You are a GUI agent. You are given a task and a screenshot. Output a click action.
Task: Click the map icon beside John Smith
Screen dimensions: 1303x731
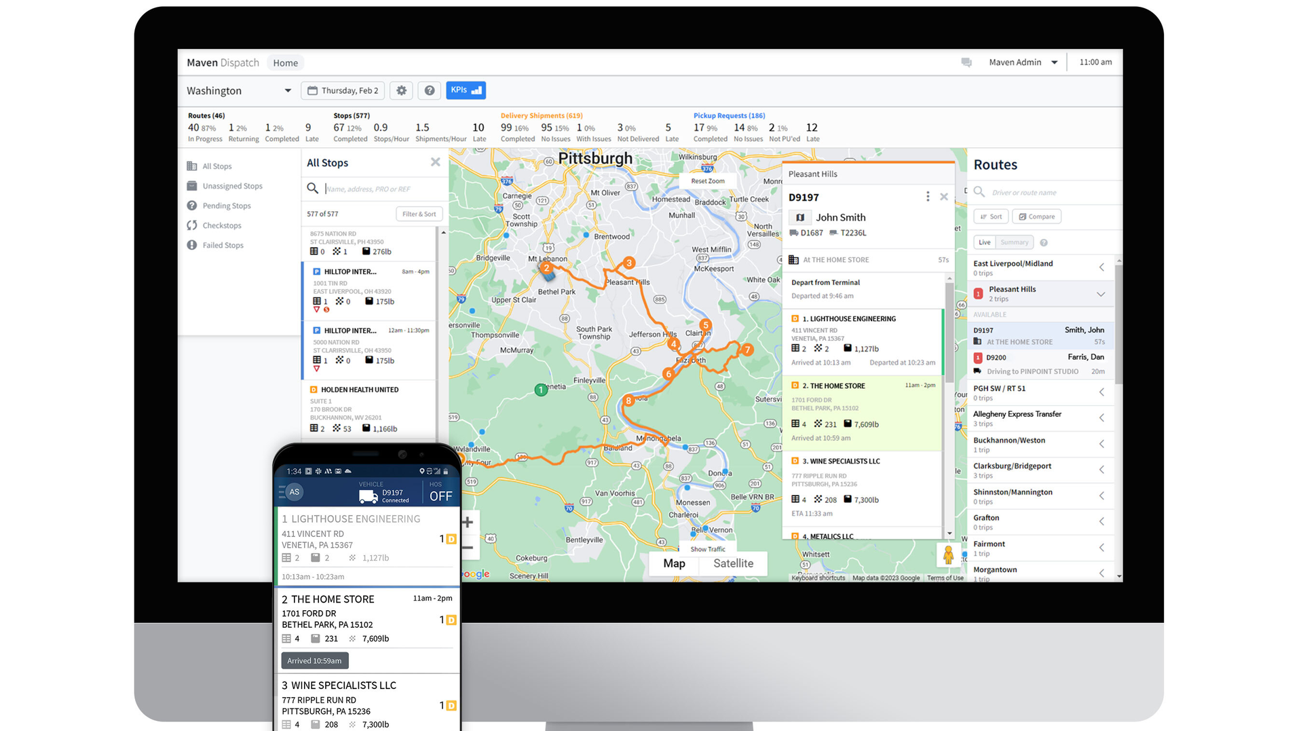click(x=800, y=218)
